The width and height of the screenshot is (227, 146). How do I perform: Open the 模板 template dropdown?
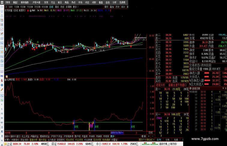(x=144, y=136)
